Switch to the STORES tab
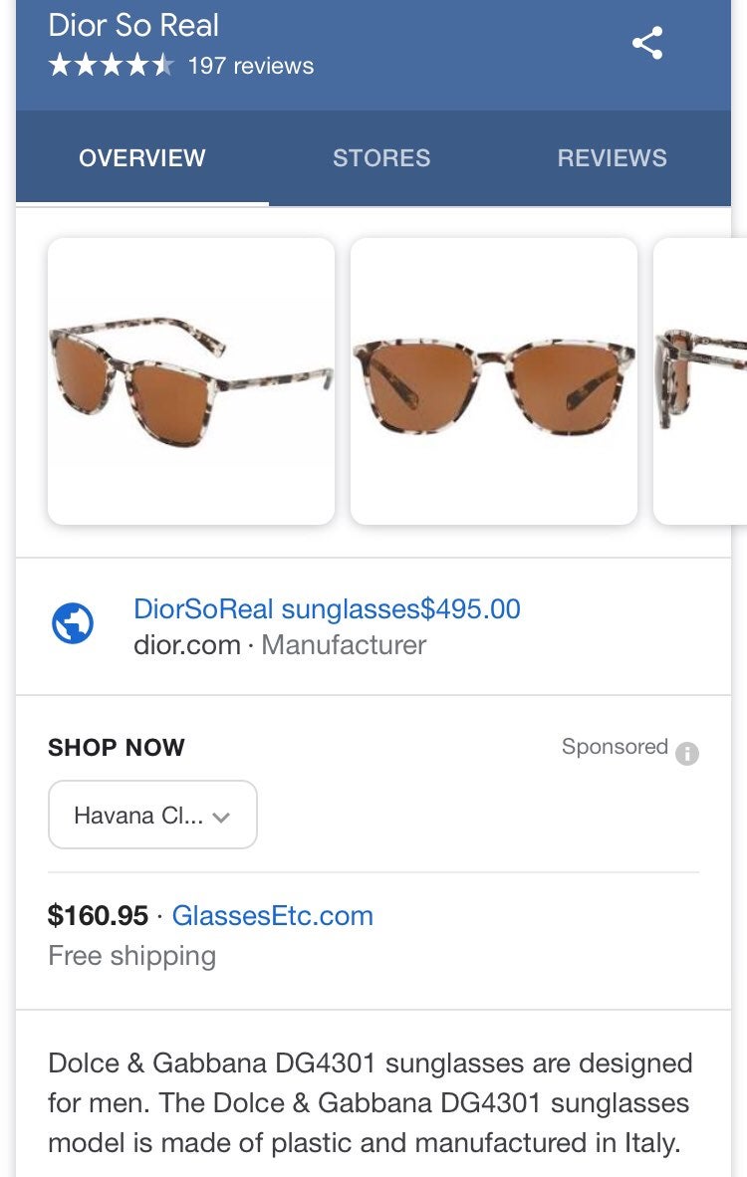The height and width of the screenshot is (1177, 747). pyautogui.click(x=381, y=157)
